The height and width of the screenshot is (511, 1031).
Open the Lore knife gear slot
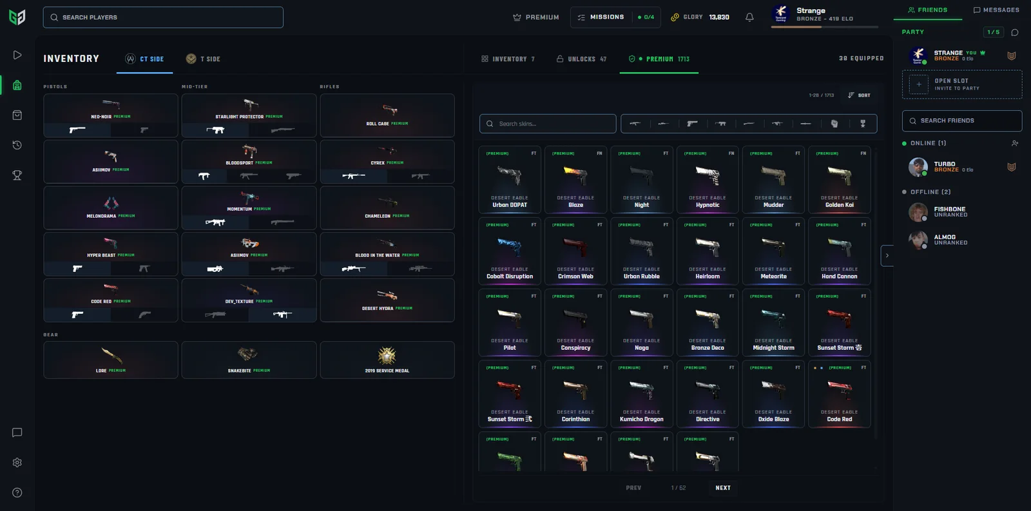[111, 360]
